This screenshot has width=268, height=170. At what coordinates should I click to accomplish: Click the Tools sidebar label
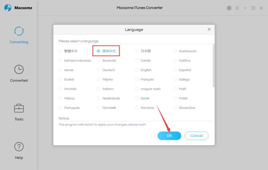[x=19, y=119]
